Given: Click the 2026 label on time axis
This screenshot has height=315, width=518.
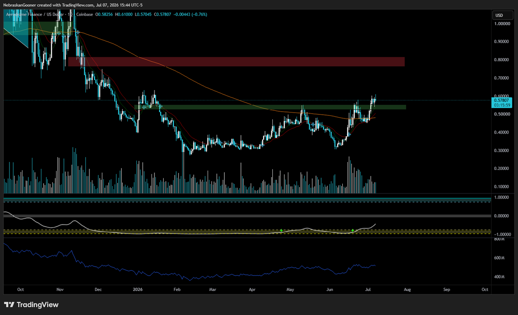Looking at the screenshot, I should (138, 290).
